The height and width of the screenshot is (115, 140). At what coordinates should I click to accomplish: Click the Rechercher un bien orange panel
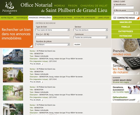(16, 34)
